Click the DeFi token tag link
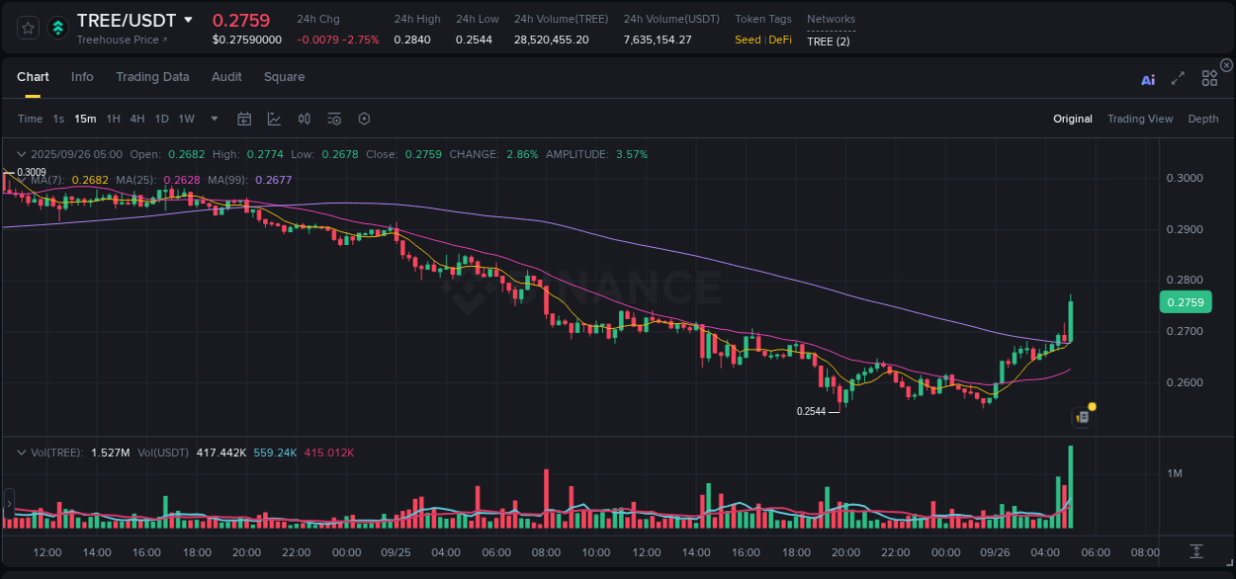This screenshot has height=579, width=1236. (x=782, y=40)
